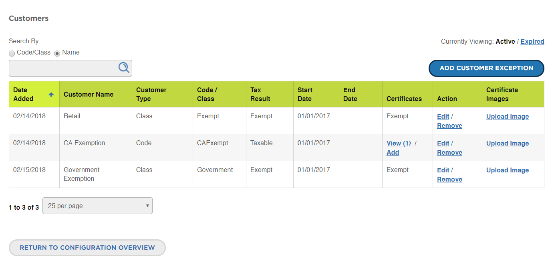
Task: Edit the Retail customer row
Action: 443,116
